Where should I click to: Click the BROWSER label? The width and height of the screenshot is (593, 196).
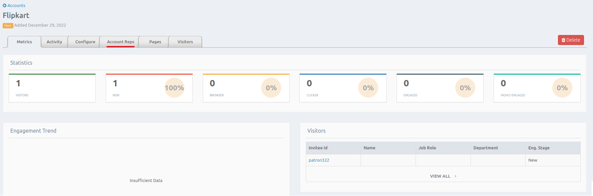tap(217, 95)
